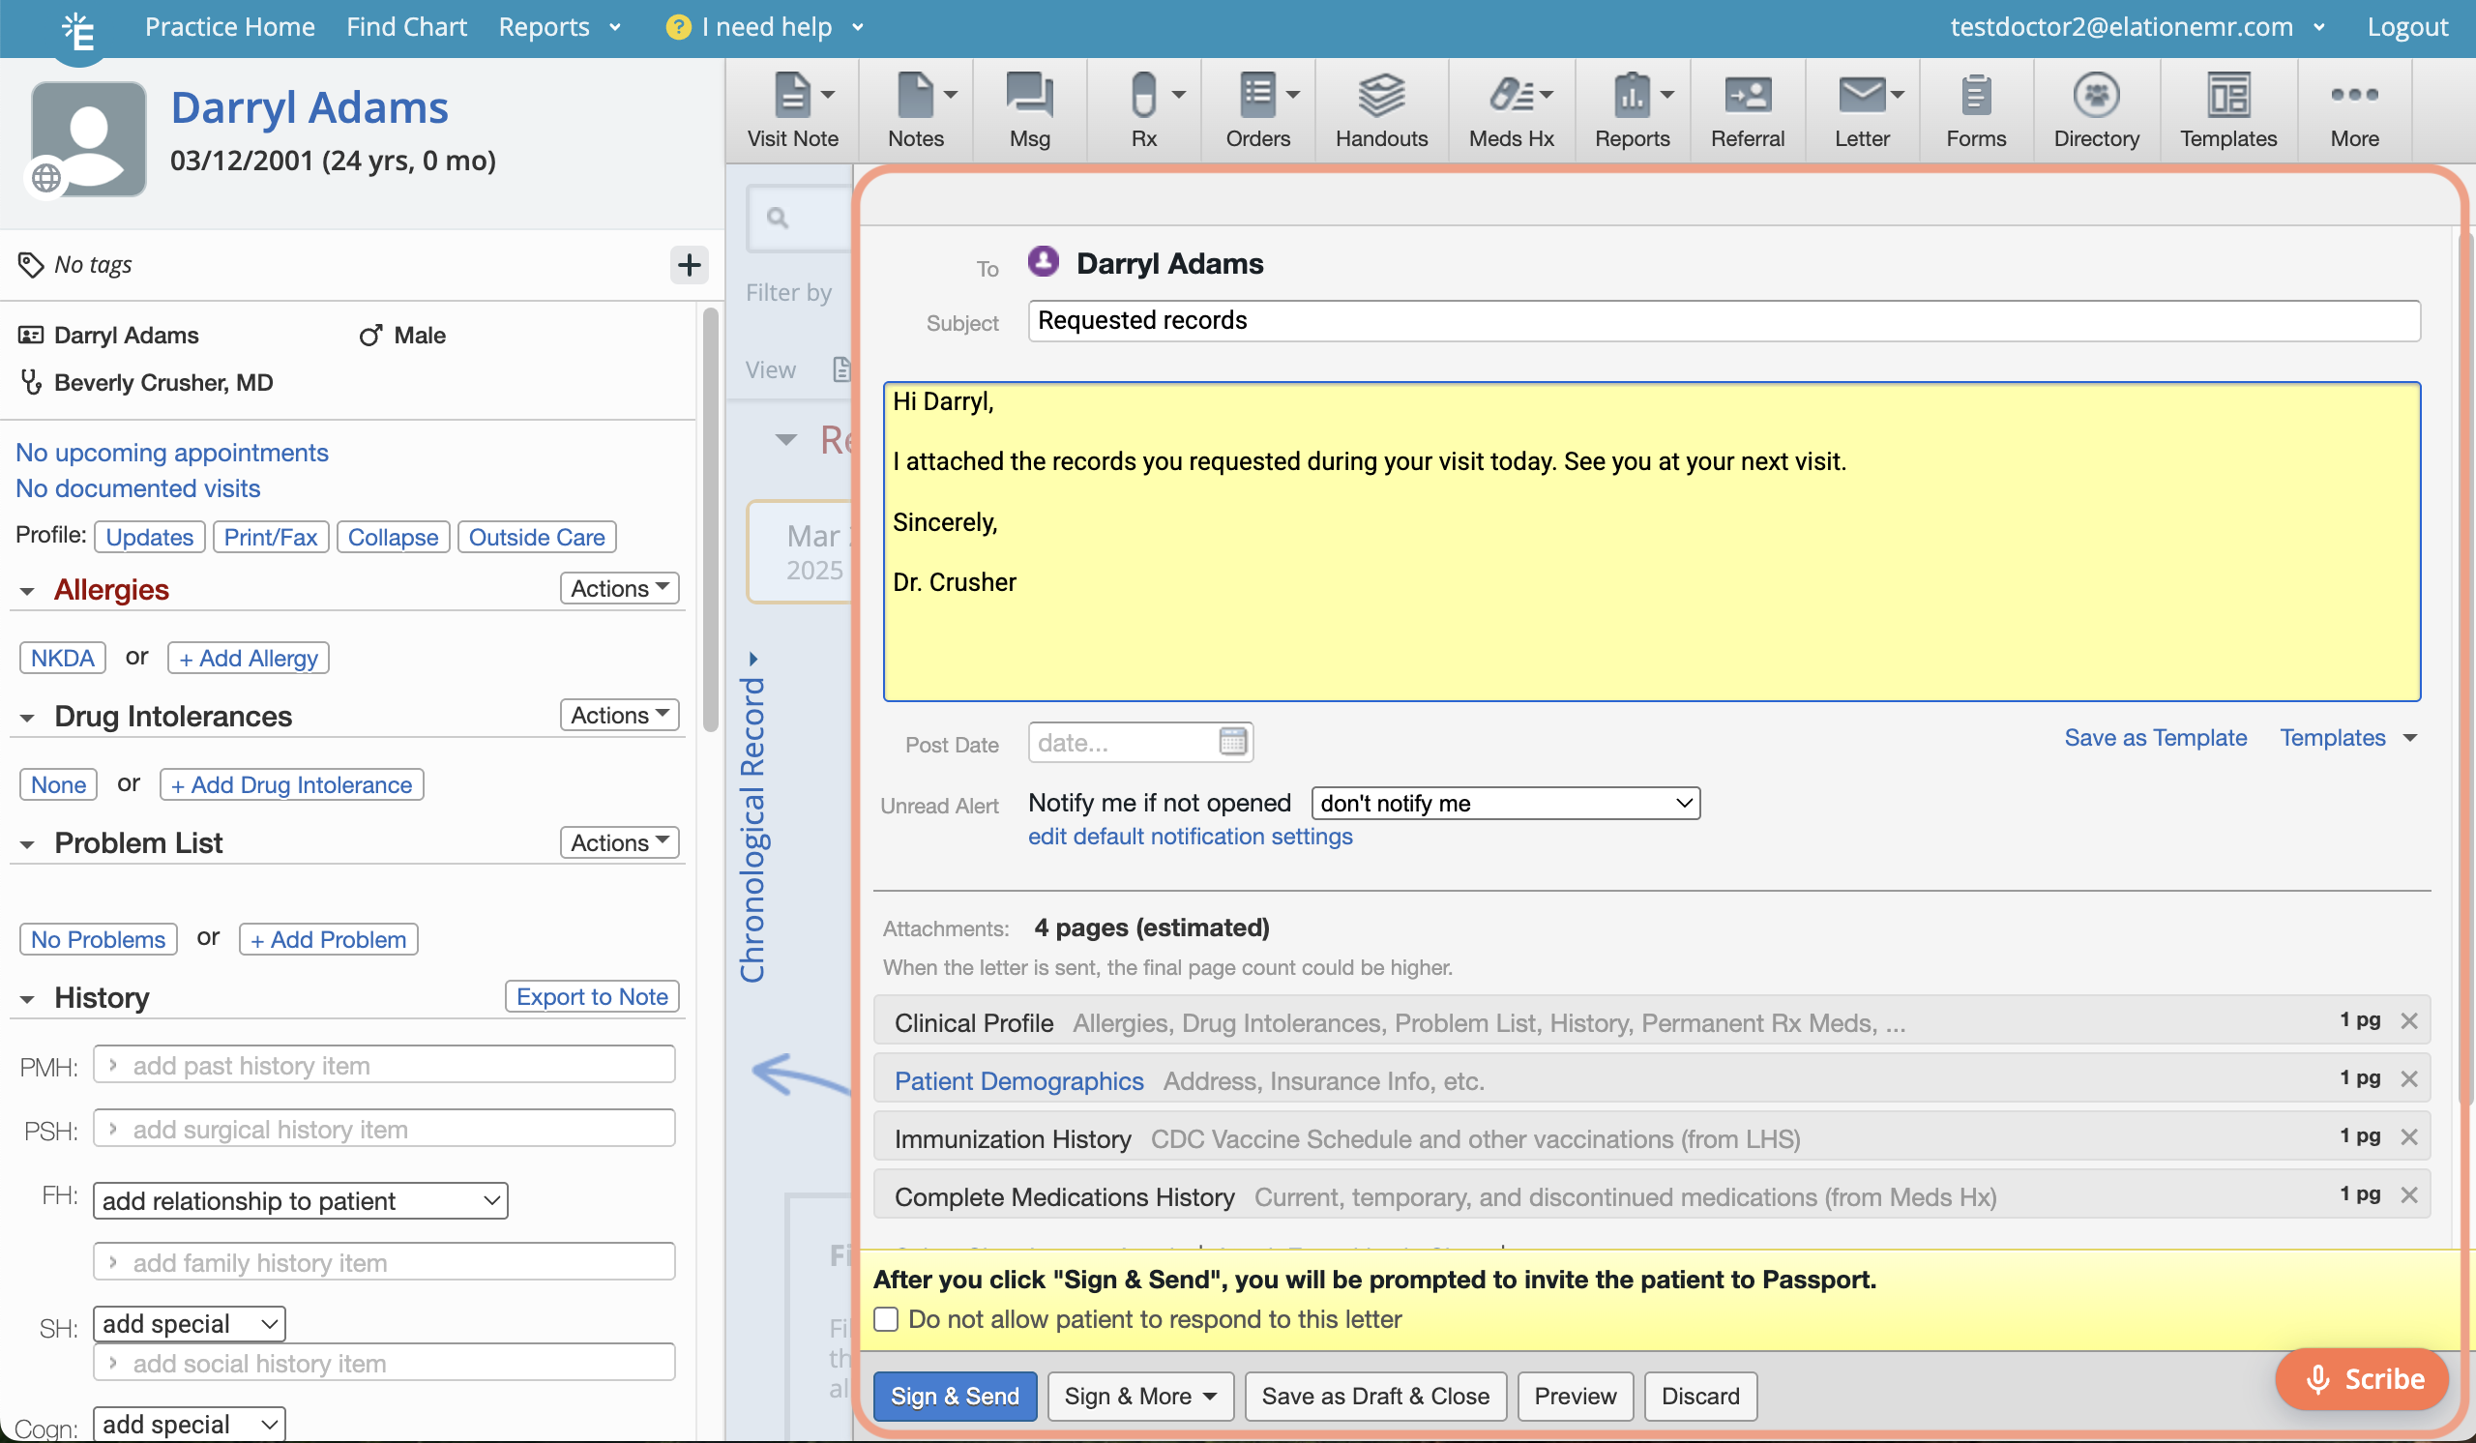Viewport: 2476px width, 1443px height.
Task: Open the Drug Intolerances Actions dropdown
Action: (619, 714)
